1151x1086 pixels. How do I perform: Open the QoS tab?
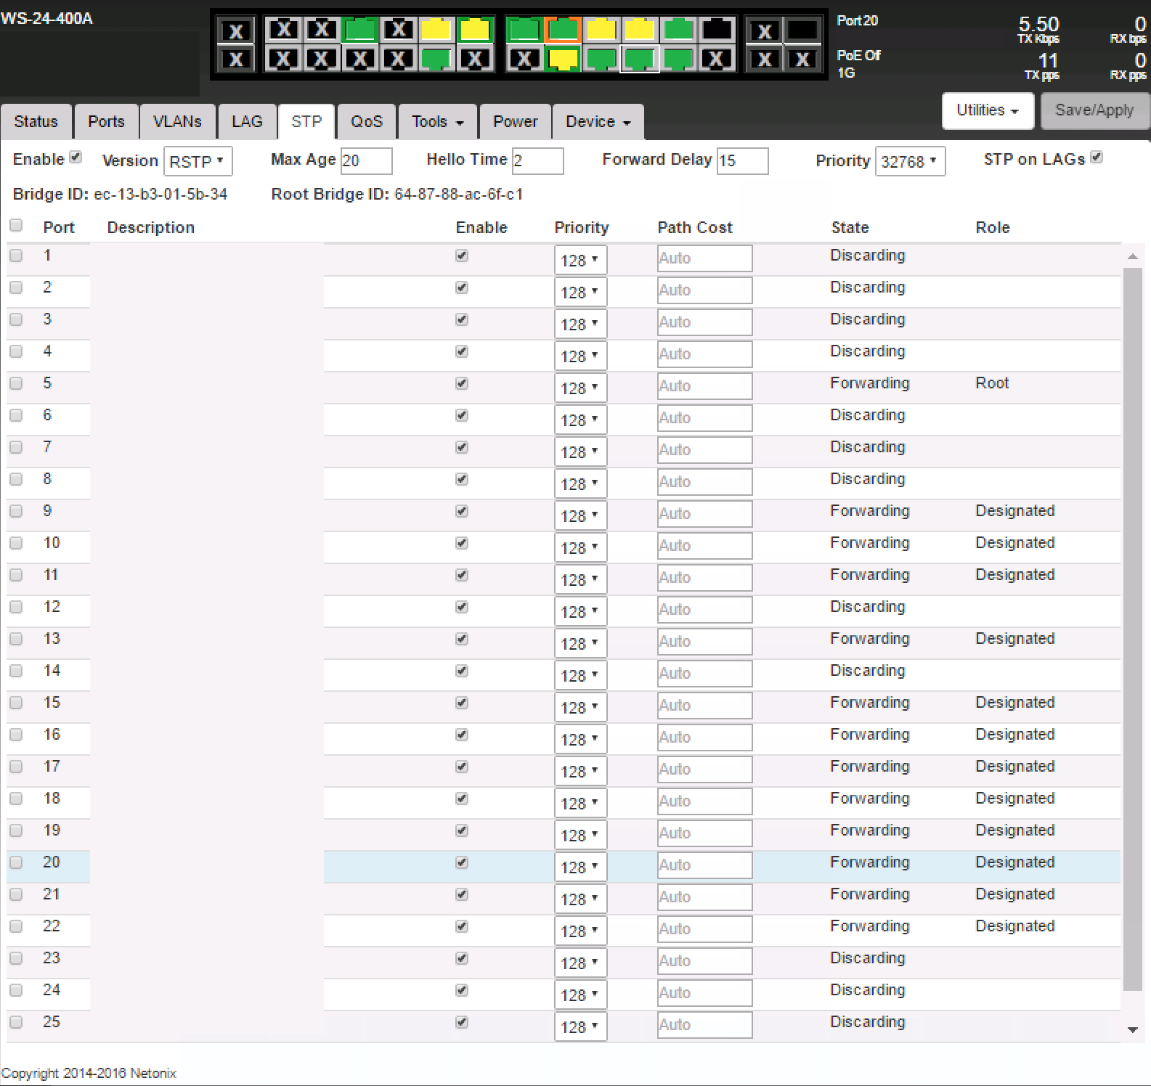(366, 121)
